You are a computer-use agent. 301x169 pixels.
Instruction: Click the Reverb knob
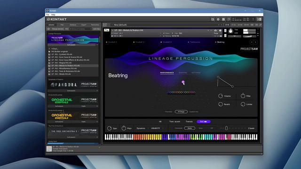[221, 104]
